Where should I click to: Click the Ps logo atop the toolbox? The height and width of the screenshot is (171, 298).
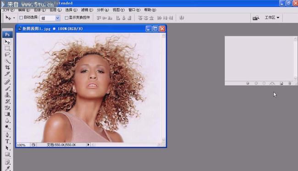pyautogui.click(x=7, y=34)
